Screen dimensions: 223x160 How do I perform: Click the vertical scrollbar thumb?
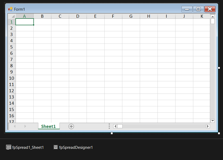(x=213, y=21)
